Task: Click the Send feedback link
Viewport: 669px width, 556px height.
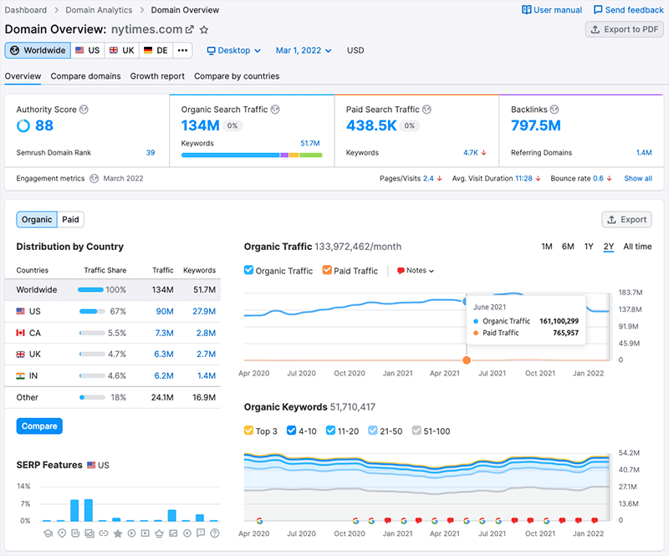Action: point(629,10)
